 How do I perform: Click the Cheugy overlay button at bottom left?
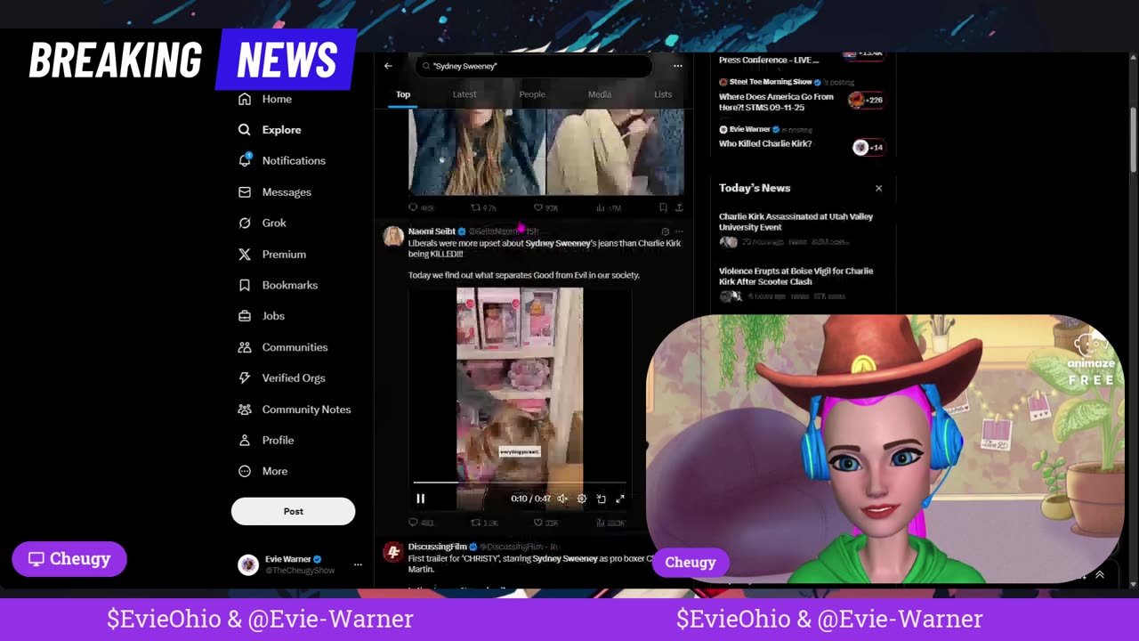tap(69, 559)
